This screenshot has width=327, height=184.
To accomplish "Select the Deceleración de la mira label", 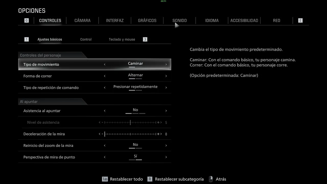I will 44,134.
